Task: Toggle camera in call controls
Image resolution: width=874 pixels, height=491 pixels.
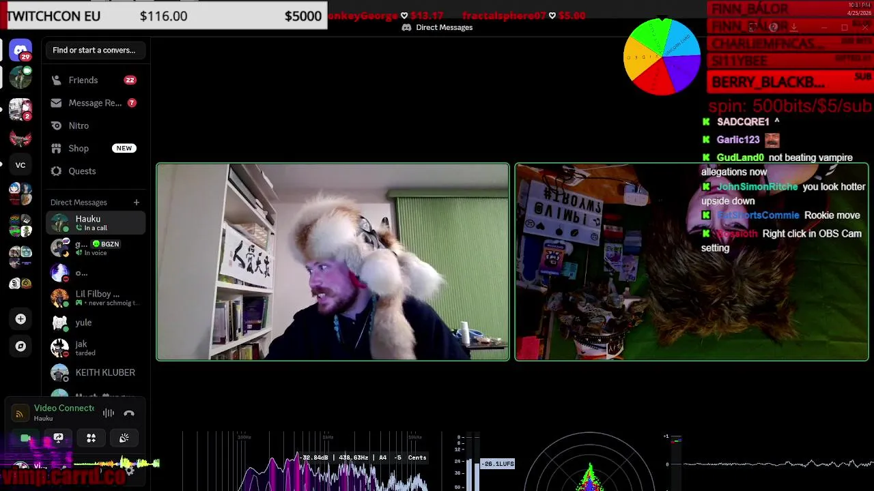Action: tap(25, 438)
